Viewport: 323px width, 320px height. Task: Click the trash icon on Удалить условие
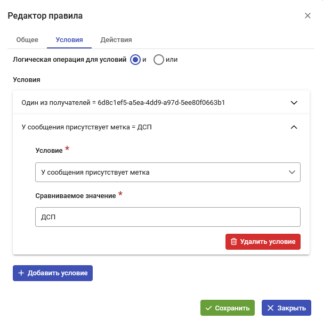tap(233, 242)
